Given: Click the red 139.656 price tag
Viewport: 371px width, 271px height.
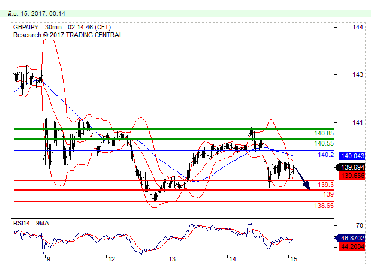Looking at the screenshot, I should 352,176.
